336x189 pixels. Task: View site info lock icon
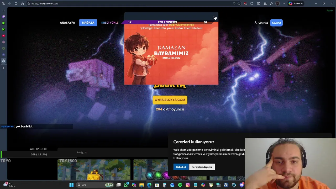point(28,3)
